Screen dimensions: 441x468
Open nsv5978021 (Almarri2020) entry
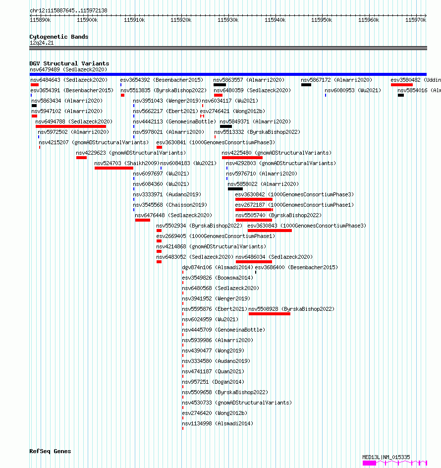click(x=168, y=132)
